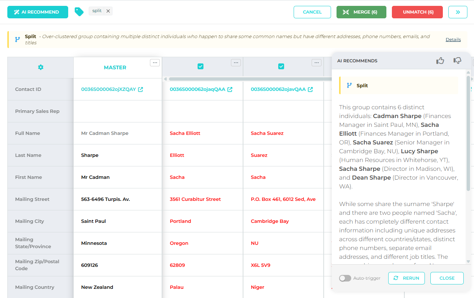474x298 pixels.
Task: Click the AI RECOMMENDS panel title
Action: click(x=357, y=61)
